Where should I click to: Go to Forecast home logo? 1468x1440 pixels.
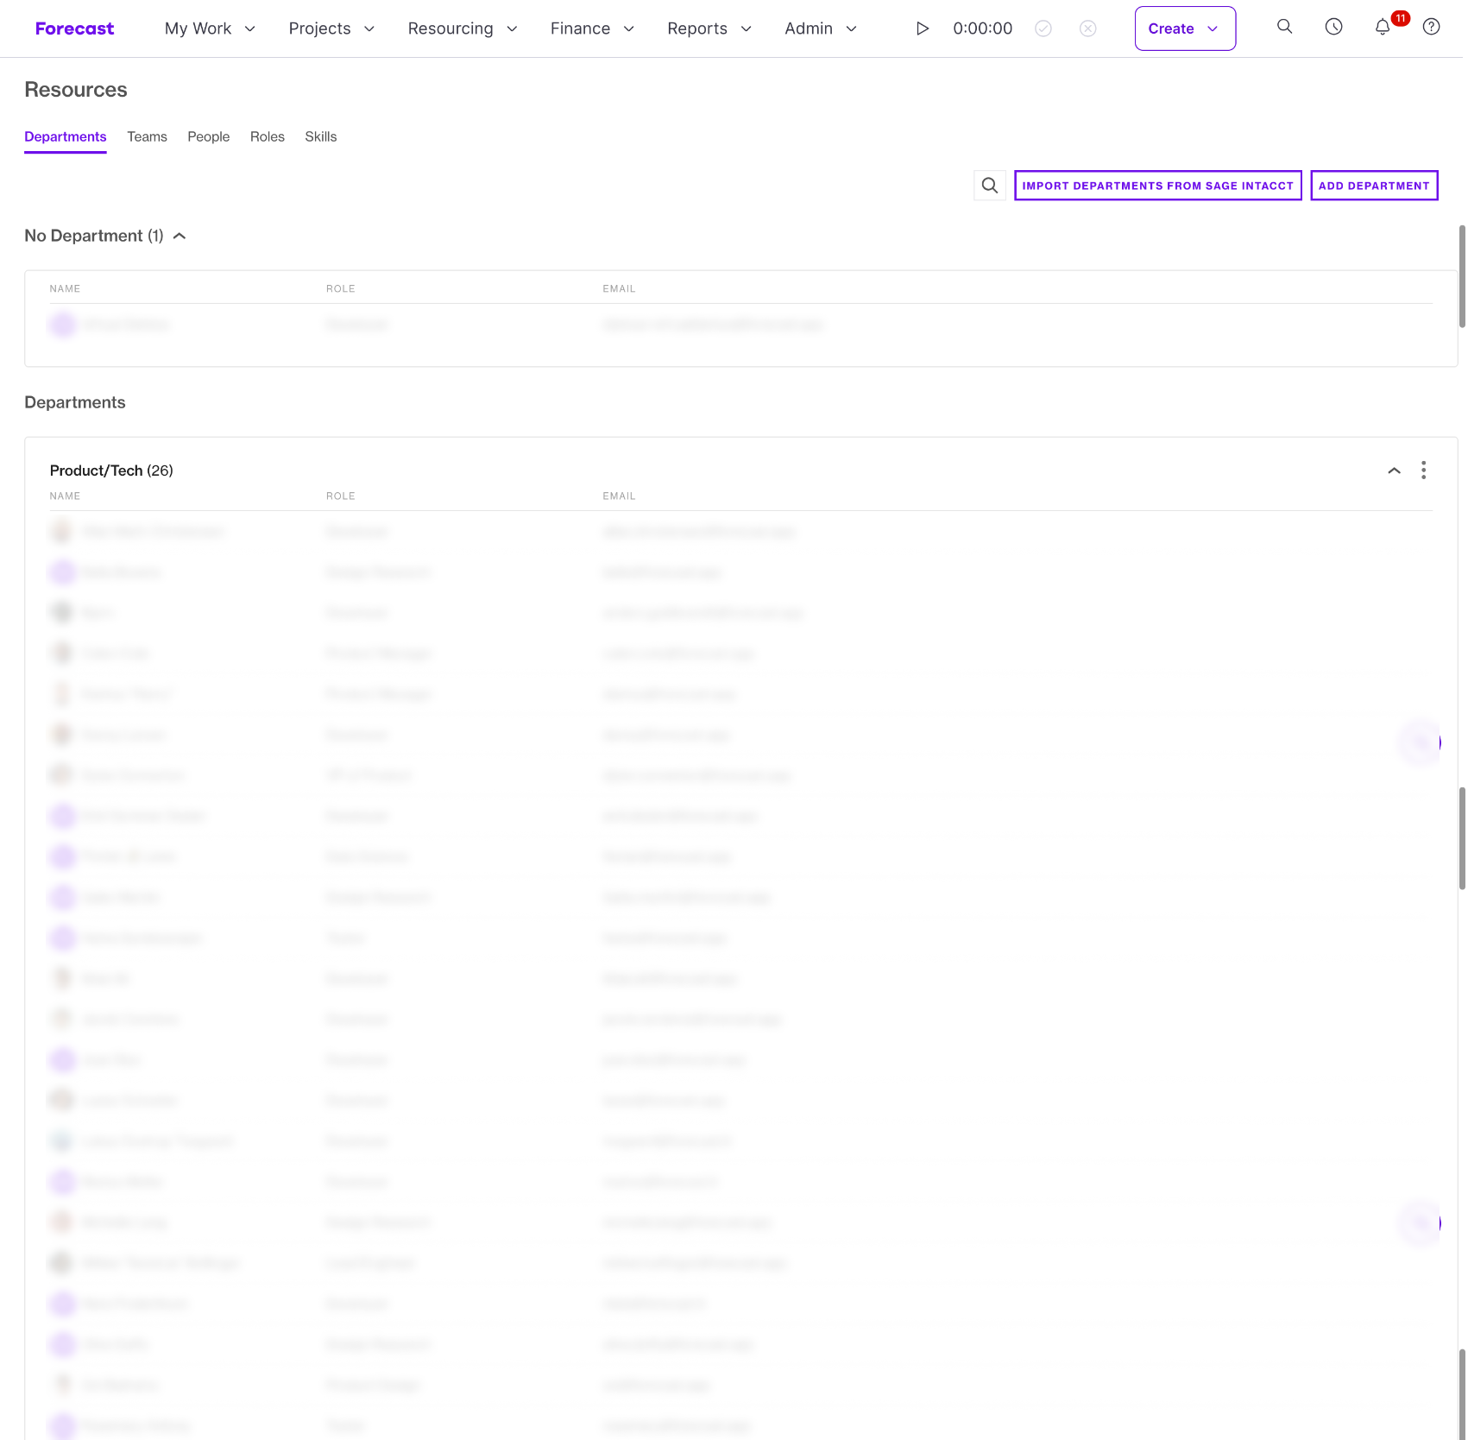coord(74,28)
